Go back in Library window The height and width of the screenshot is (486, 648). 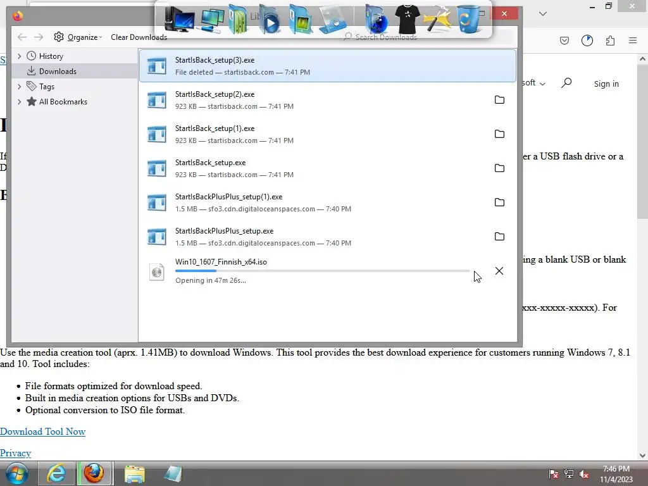click(22, 37)
